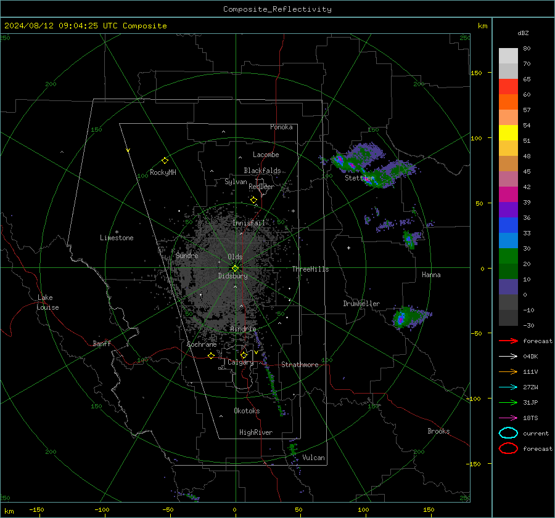
Task: Click the dBZ scale heading
Action: [x=523, y=33]
